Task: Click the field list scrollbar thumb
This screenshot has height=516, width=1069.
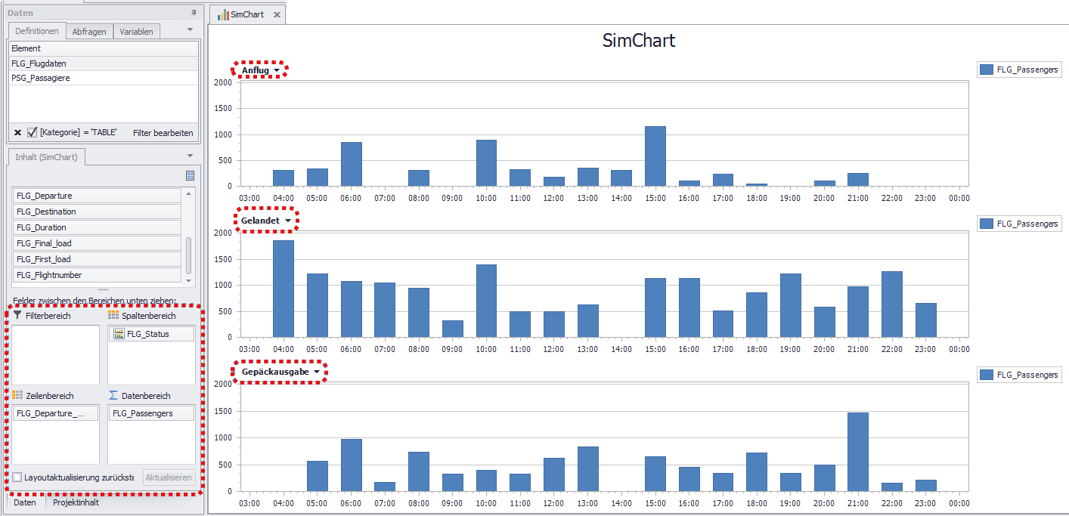Action: tap(189, 256)
